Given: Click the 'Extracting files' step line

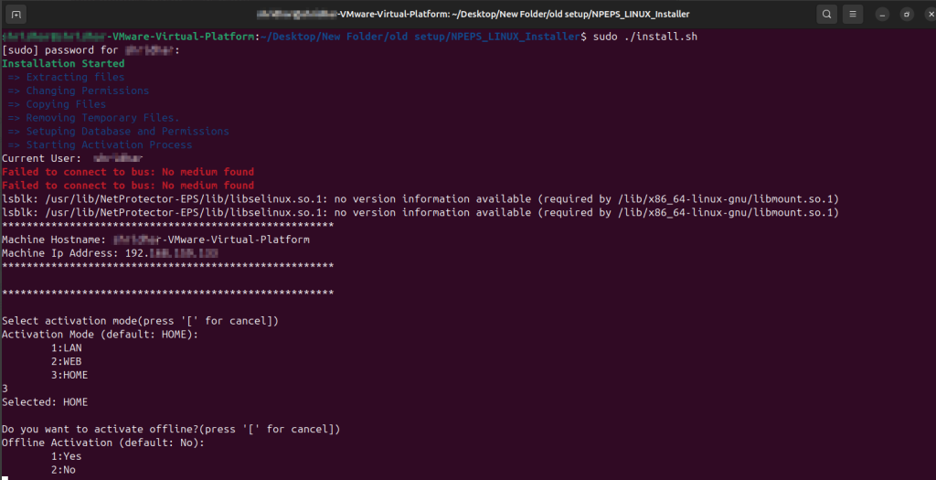Looking at the screenshot, I should coord(75,78).
